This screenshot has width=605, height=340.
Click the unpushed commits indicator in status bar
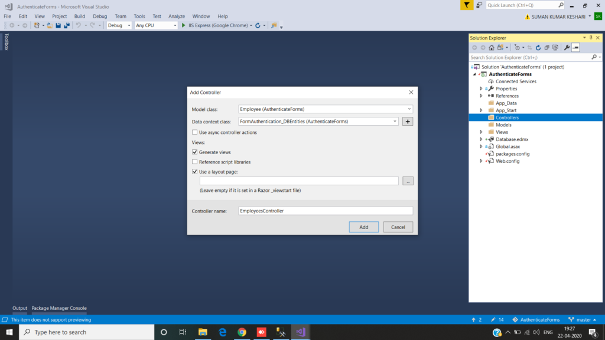click(x=477, y=319)
